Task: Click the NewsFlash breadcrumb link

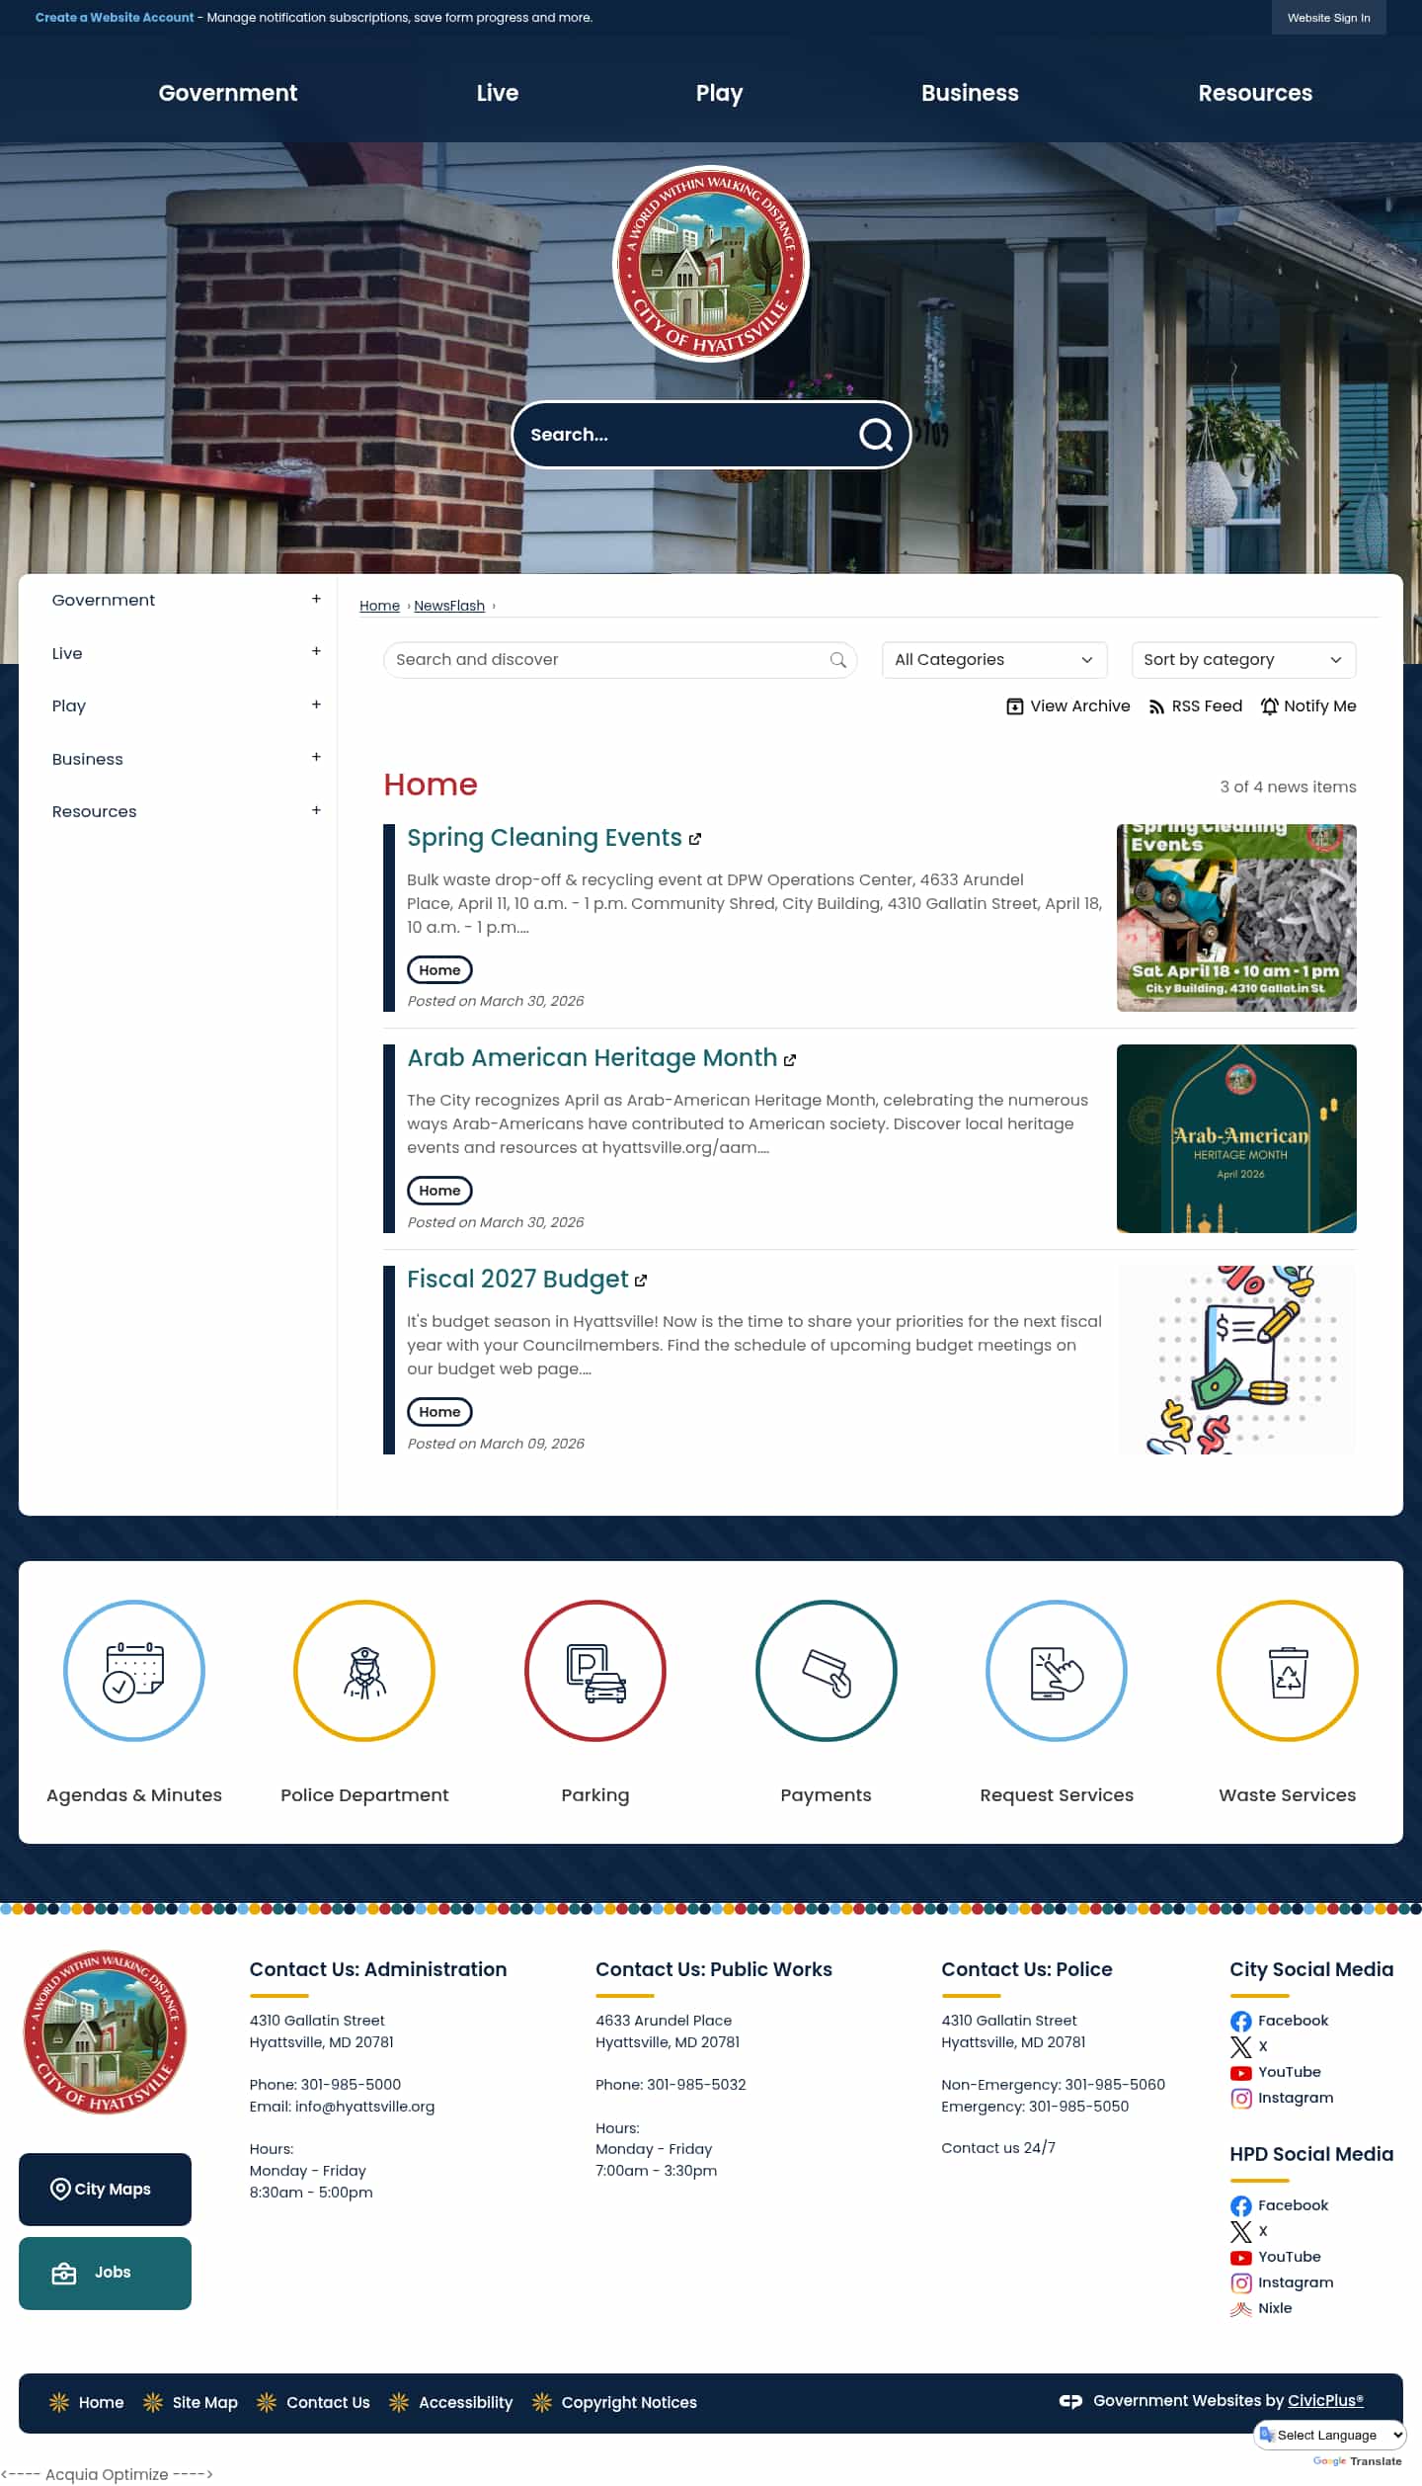Action: click(449, 606)
